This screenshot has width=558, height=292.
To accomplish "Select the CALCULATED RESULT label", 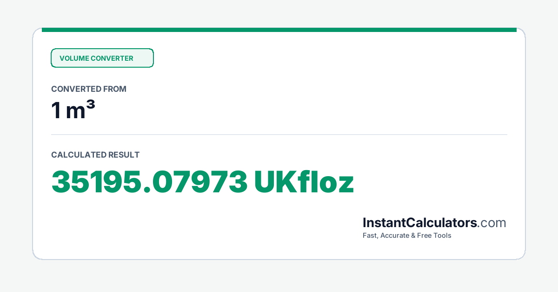I will pos(95,155).
